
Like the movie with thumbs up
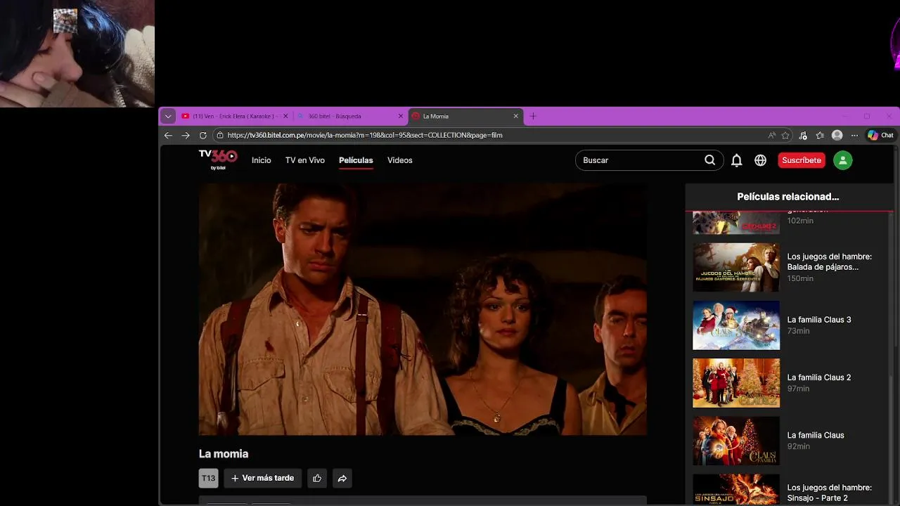pos(317,478)
